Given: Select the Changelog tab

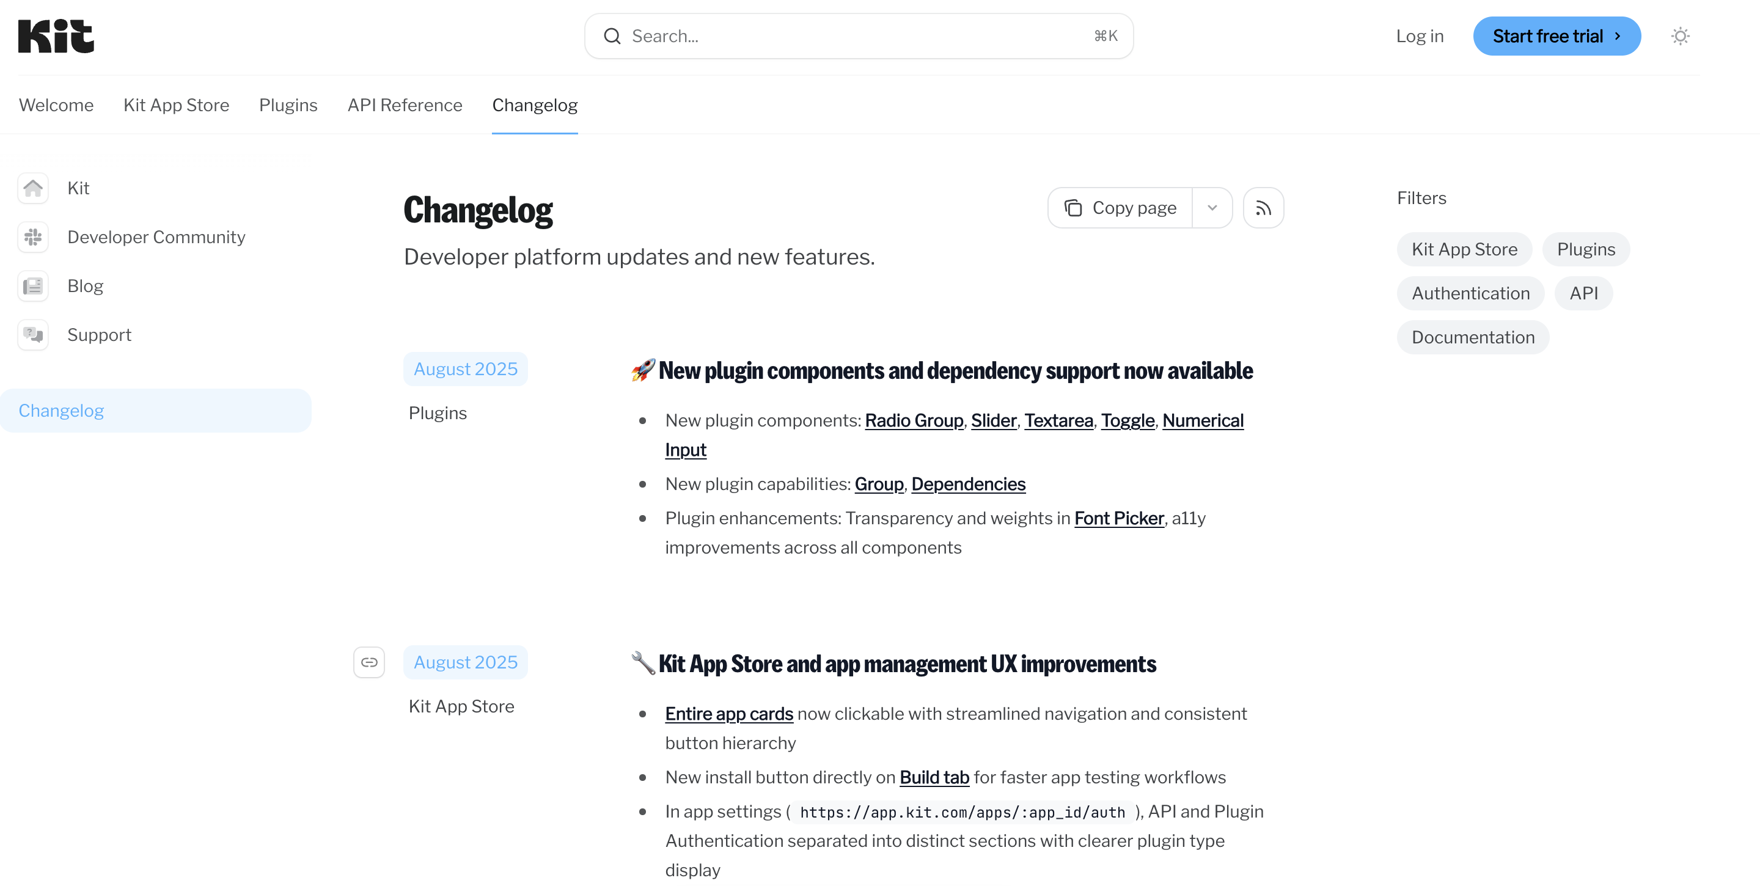Looking at the screenshot, I should [535, 105].
